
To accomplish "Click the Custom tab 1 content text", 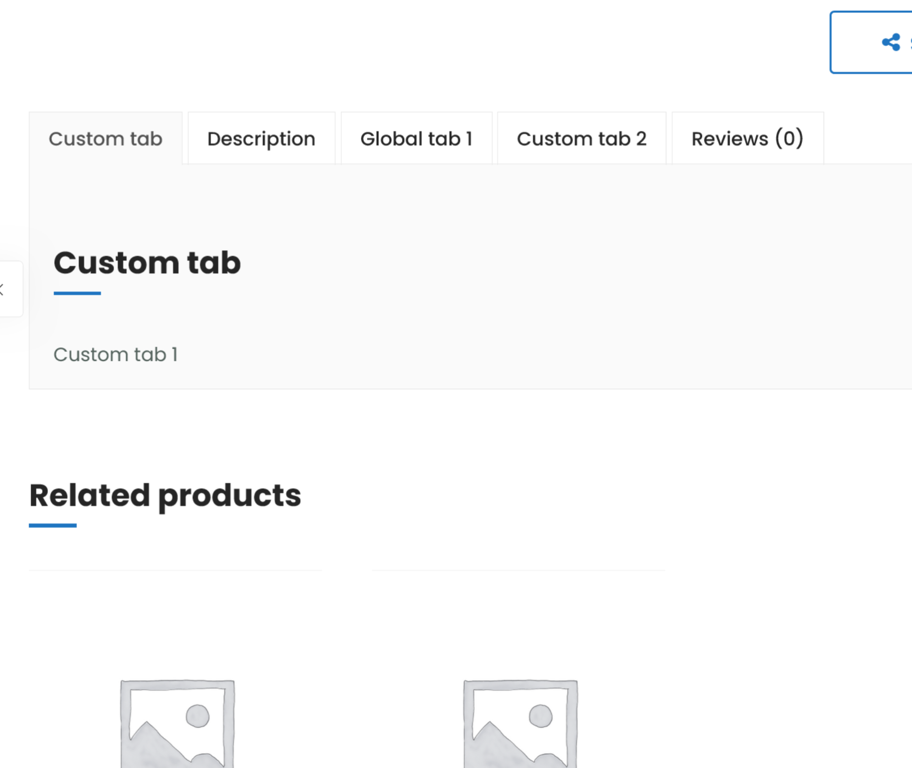I will pos(116,355).
